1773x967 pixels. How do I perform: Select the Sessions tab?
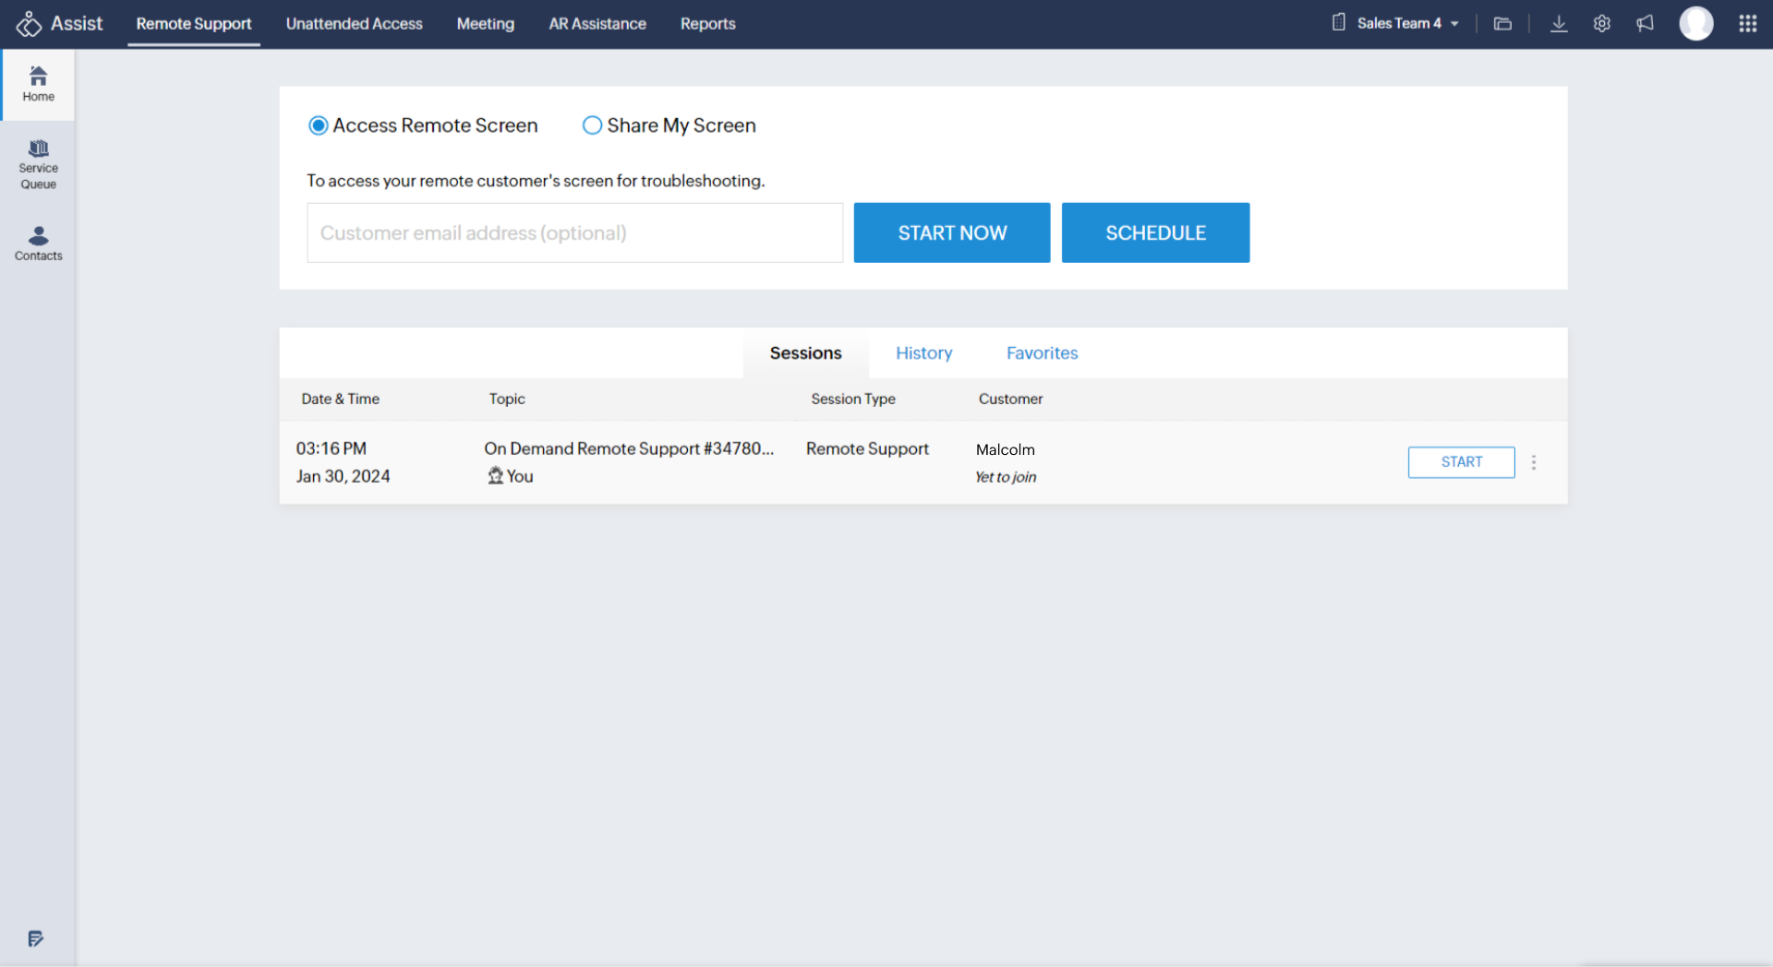click(806, 353)
